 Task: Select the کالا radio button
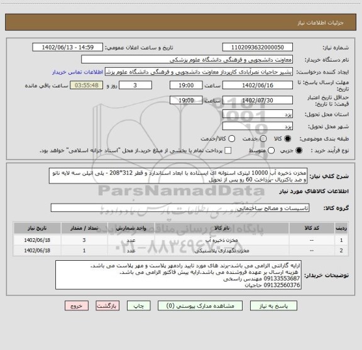click(288, 139)
